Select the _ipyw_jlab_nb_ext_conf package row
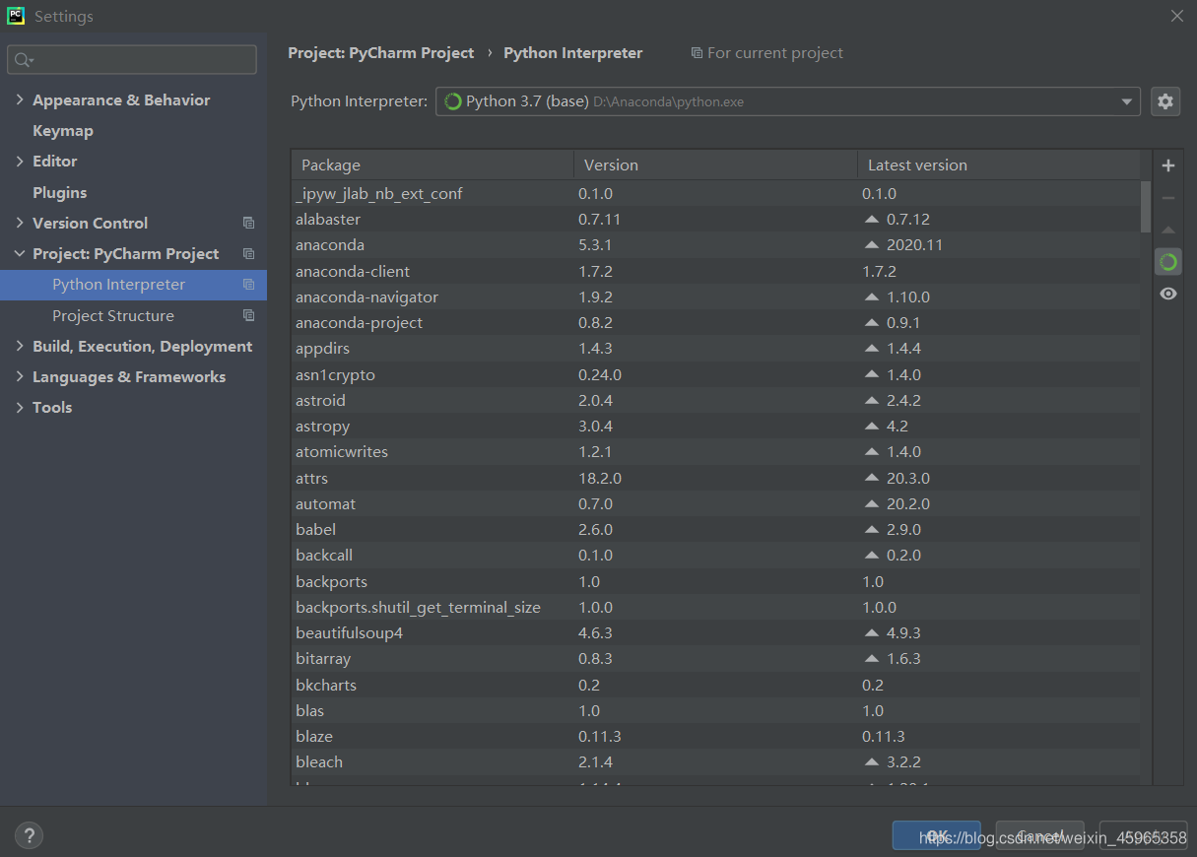Image resolution: width=1197 pixels, height=857 pixels. coord(715,194)
